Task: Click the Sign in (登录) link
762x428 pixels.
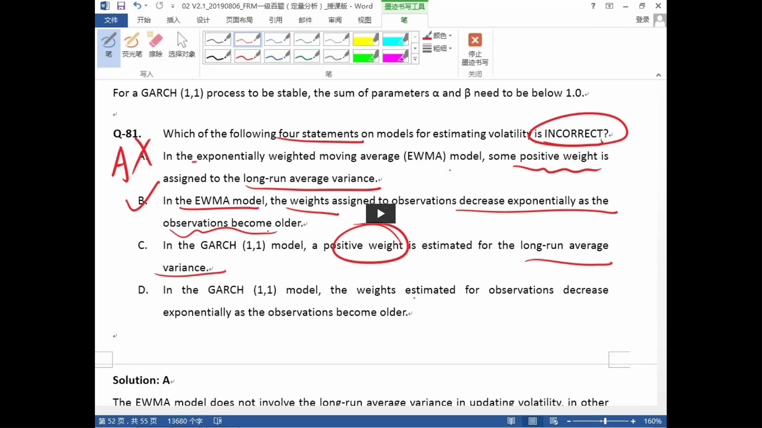Action: (x=642, y=20)
